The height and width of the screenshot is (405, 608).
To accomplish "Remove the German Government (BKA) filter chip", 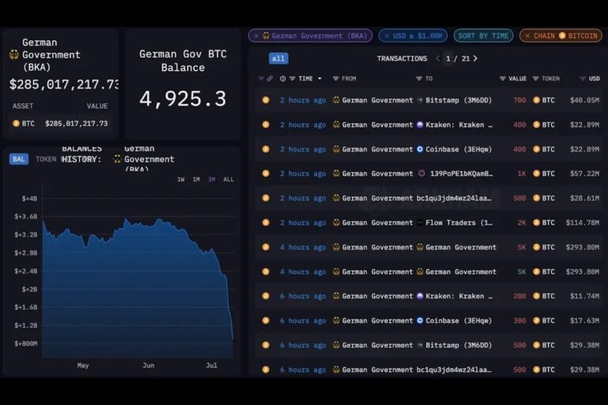I will pyautogui.click(x=256, y=36).
